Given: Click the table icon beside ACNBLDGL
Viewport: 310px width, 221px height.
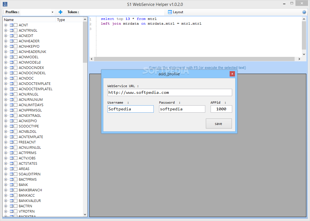Looking at the screenshot, I should [11, 131].
